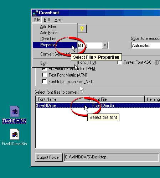Click the Output Folder button
The height and width of the screenshot is (178, 160).
pos(49,157)
